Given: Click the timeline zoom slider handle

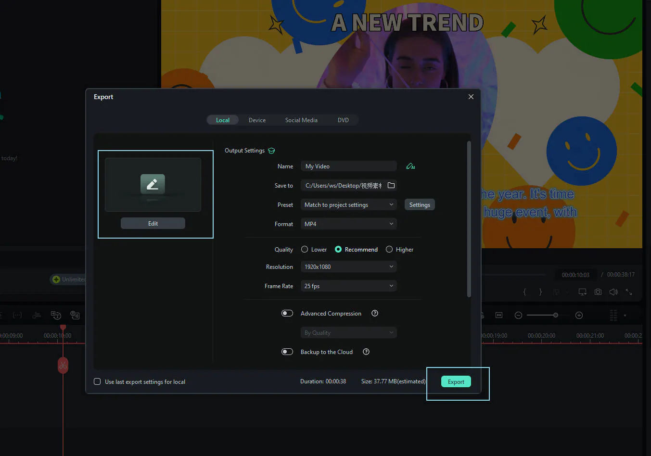Looking at the screenshot, I should (556, 315).
